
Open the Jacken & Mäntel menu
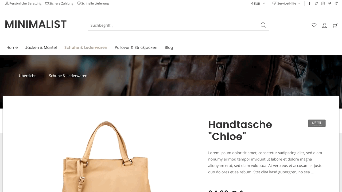[x=41, y=47]
